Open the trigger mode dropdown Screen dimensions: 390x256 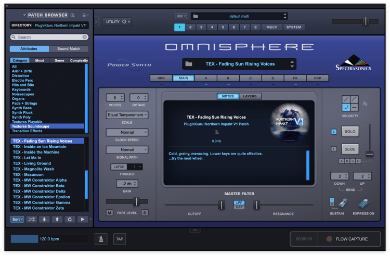point(135,167)
